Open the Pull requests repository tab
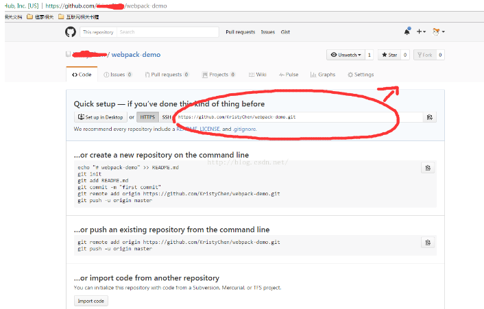 167,75
